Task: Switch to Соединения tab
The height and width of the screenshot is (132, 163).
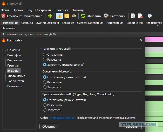Action: [134, 23]
